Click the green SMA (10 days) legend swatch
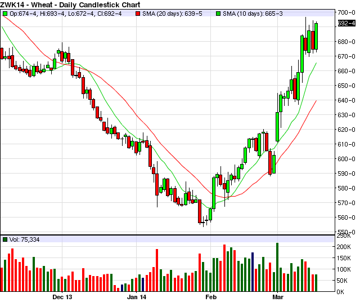Viewport: 360px width, 302px height. click(x=218, y=14)
